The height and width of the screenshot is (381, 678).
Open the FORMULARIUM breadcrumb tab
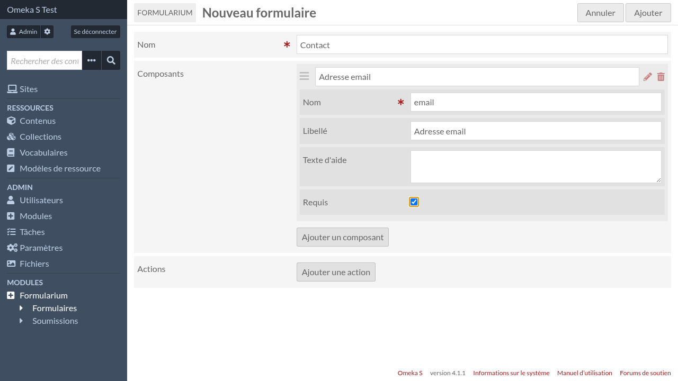click(x=165, y=12)
